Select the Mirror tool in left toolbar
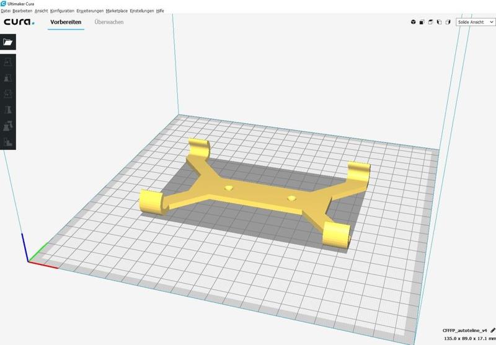 pyautogui.click(x=8, y=110)
